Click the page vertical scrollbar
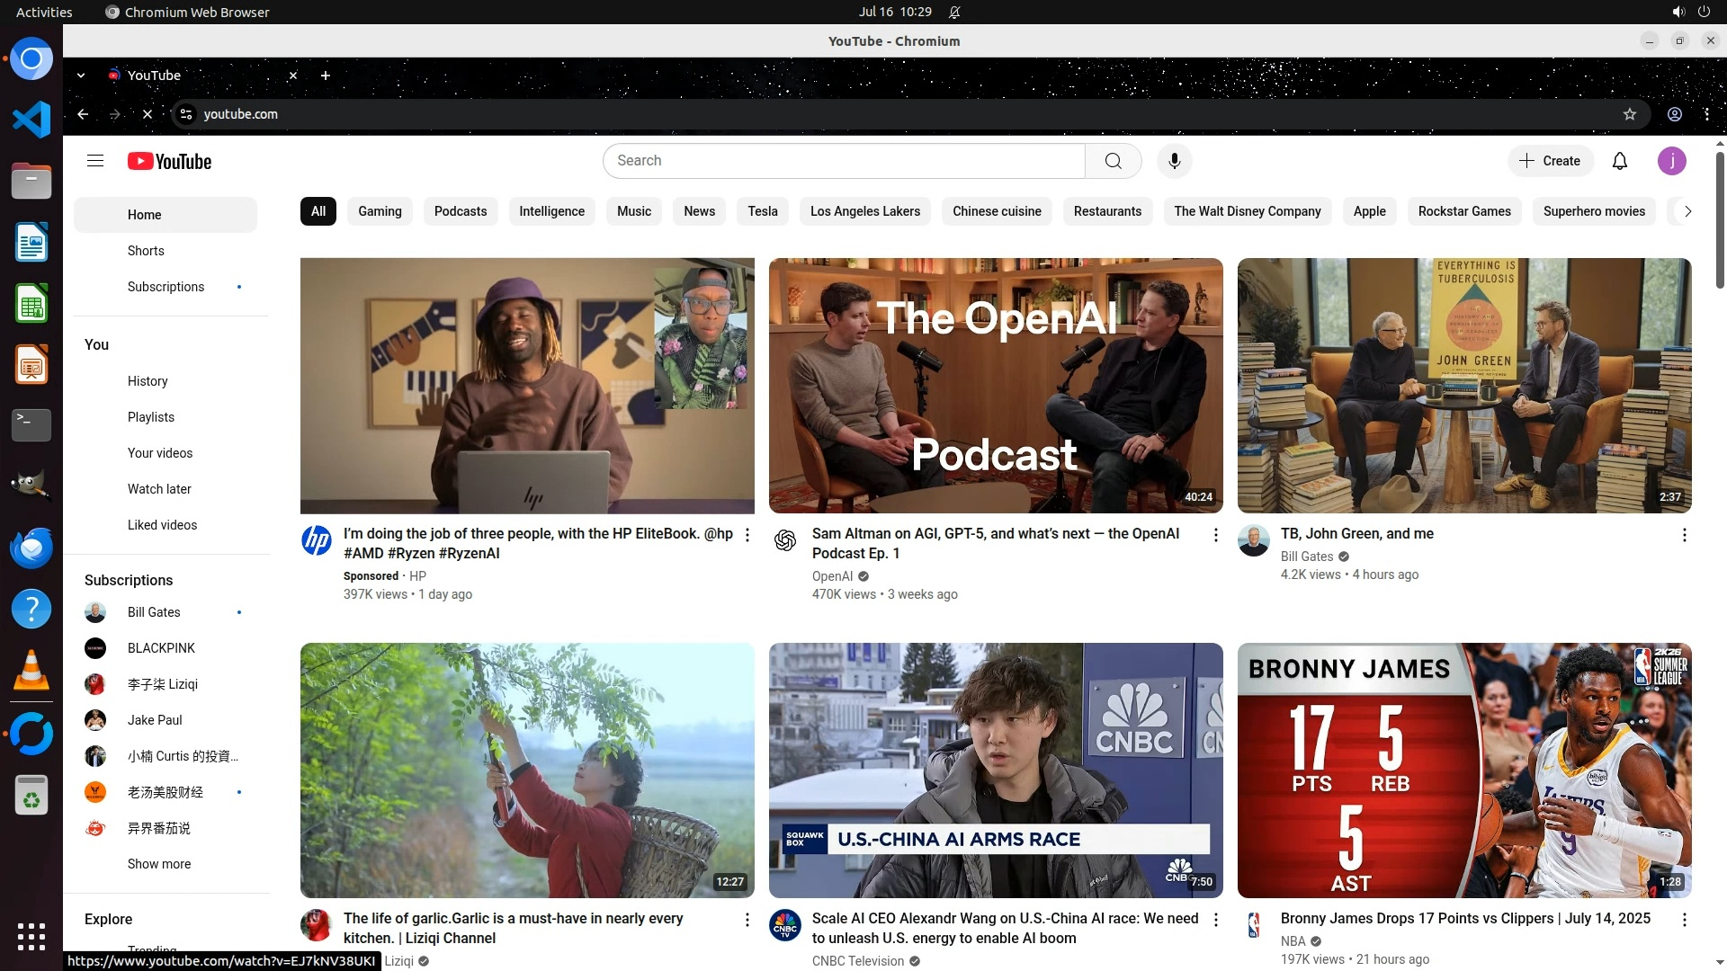 [1720, 220]
